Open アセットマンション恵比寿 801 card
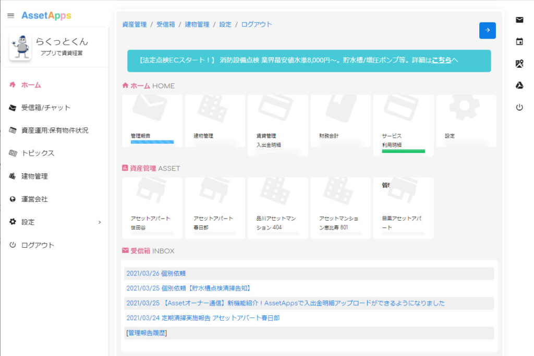 (x=341, y=208)
